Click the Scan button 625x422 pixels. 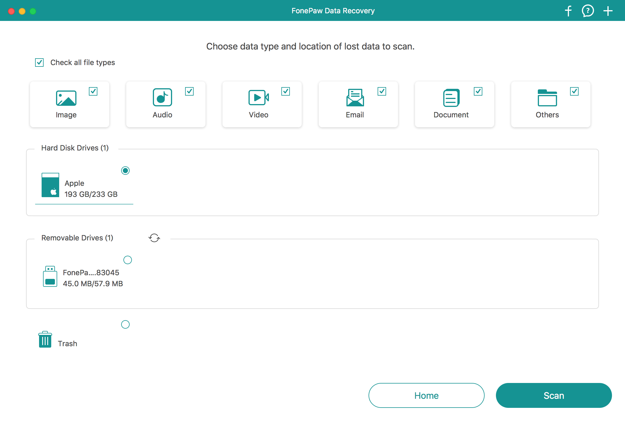(x=554, y=395)
